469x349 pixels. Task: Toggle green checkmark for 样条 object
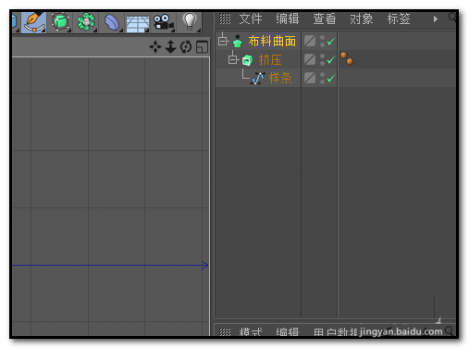[x=331, y=79]
